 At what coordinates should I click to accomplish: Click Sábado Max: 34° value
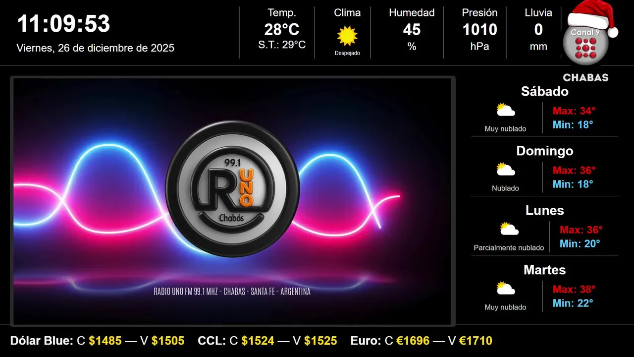coord(574,111)
